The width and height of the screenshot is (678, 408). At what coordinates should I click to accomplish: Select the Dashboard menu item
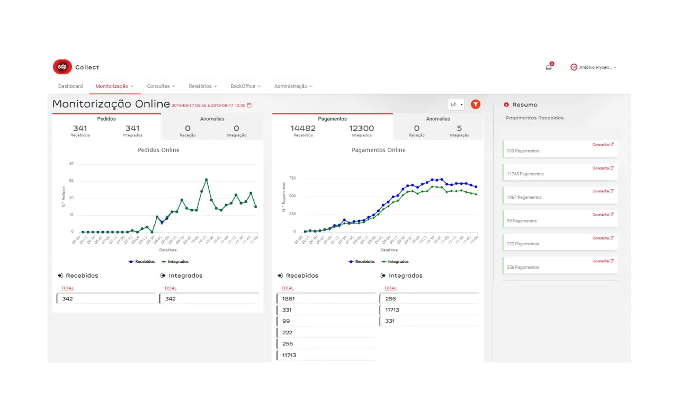(x=70, y=86)
